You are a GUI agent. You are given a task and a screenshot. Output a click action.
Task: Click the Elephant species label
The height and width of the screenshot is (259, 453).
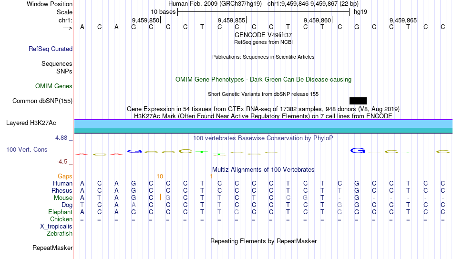60,212
